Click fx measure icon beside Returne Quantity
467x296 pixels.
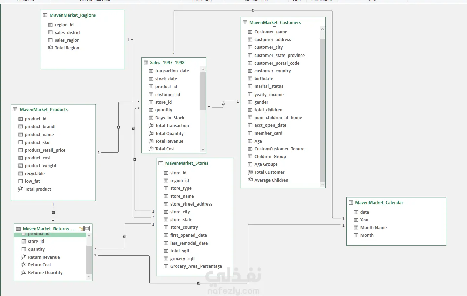click(24, 272)
